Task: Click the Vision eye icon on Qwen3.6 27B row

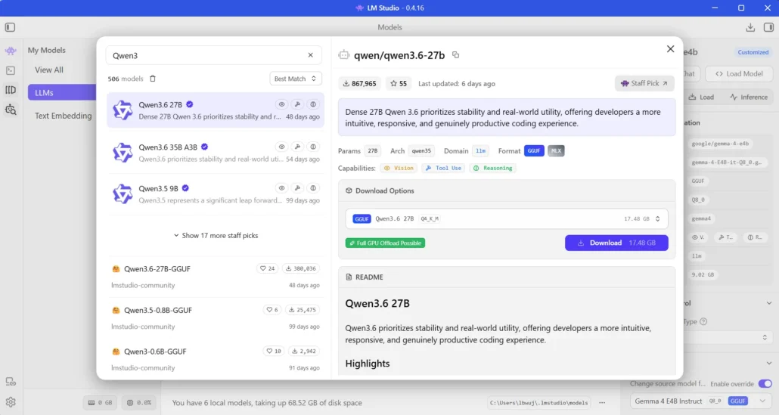Action: point(281,104)
